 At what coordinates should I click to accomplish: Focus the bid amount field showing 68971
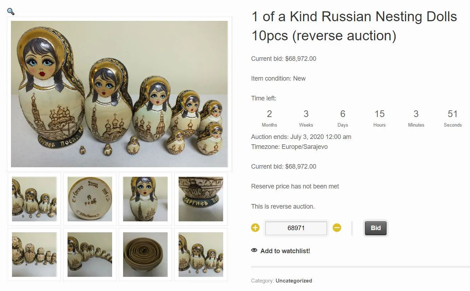click(x=296, y=228)
